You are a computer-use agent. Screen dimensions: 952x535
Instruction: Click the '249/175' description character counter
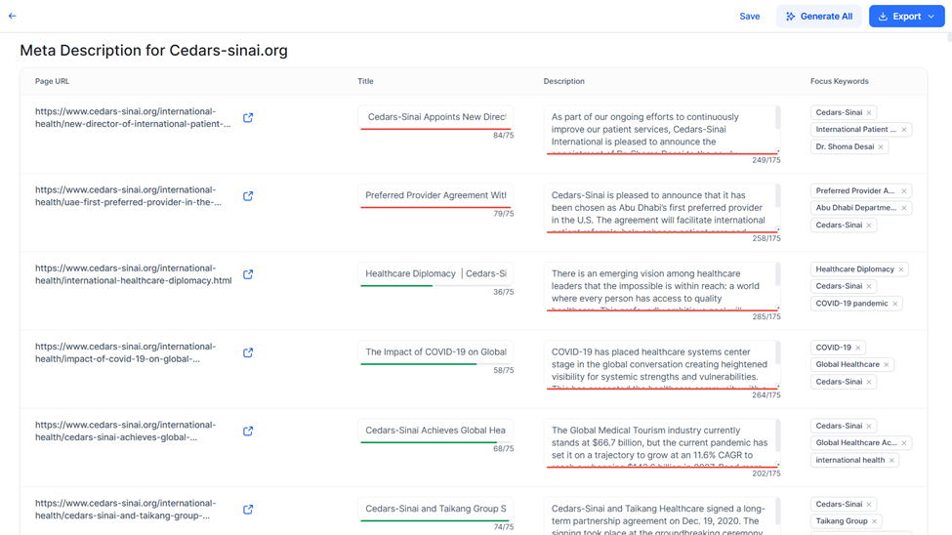pyautogui.click(x=766, y=160)
